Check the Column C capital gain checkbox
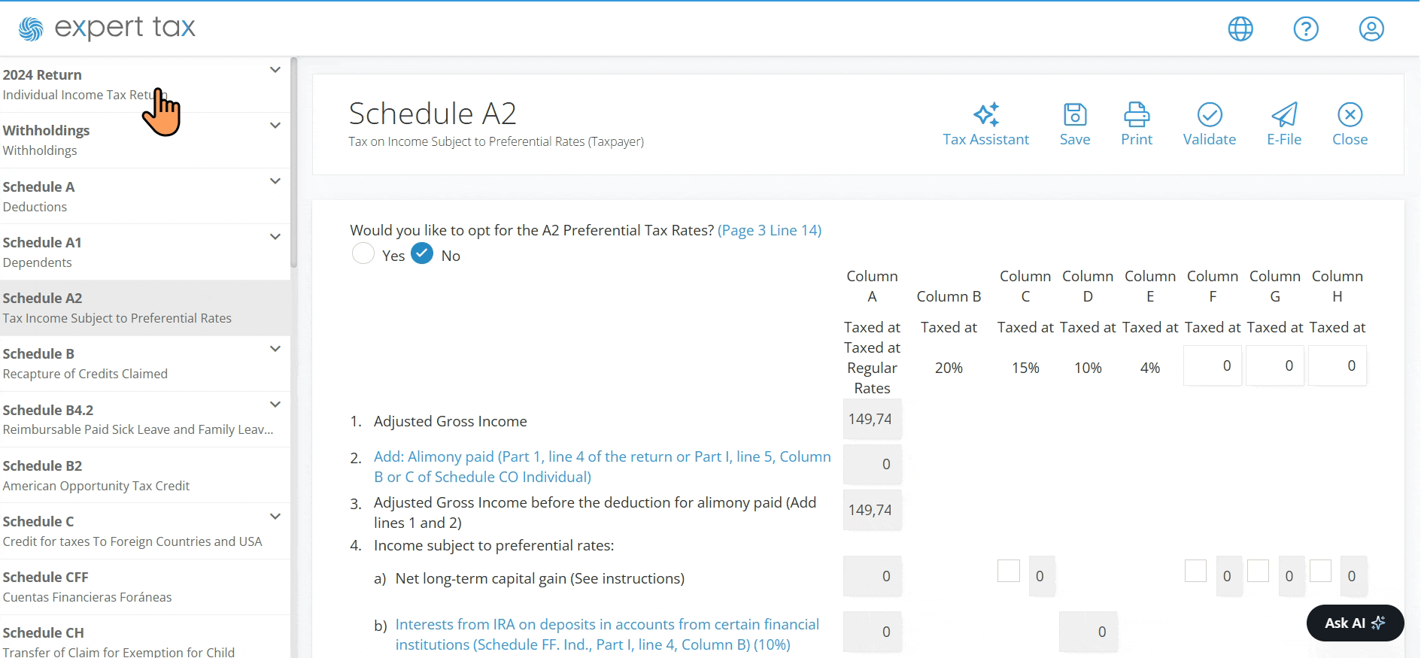1421x658 pixels. point(1009,571)
